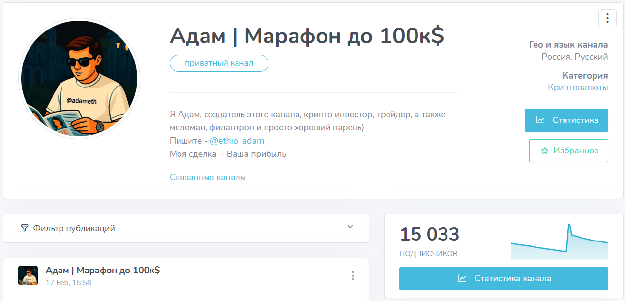
Task: Add channel to Избранное
Action: click(568, 150)
